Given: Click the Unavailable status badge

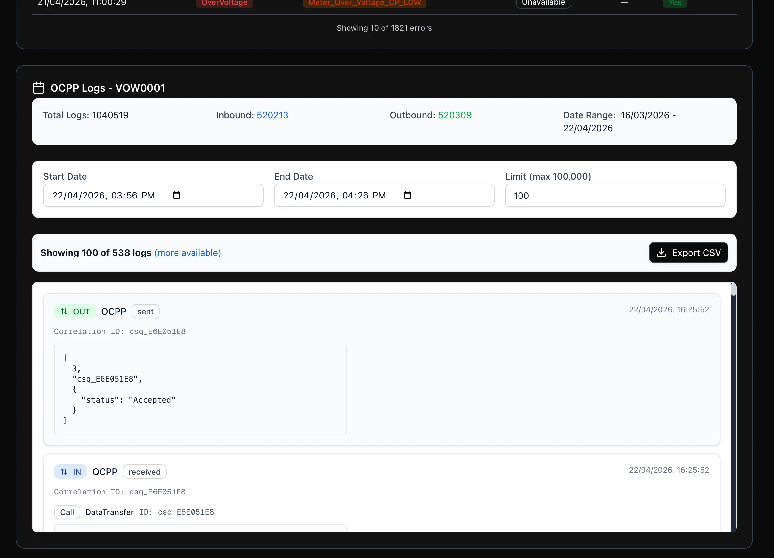Looking at the screenshot, I should [543, 3].
